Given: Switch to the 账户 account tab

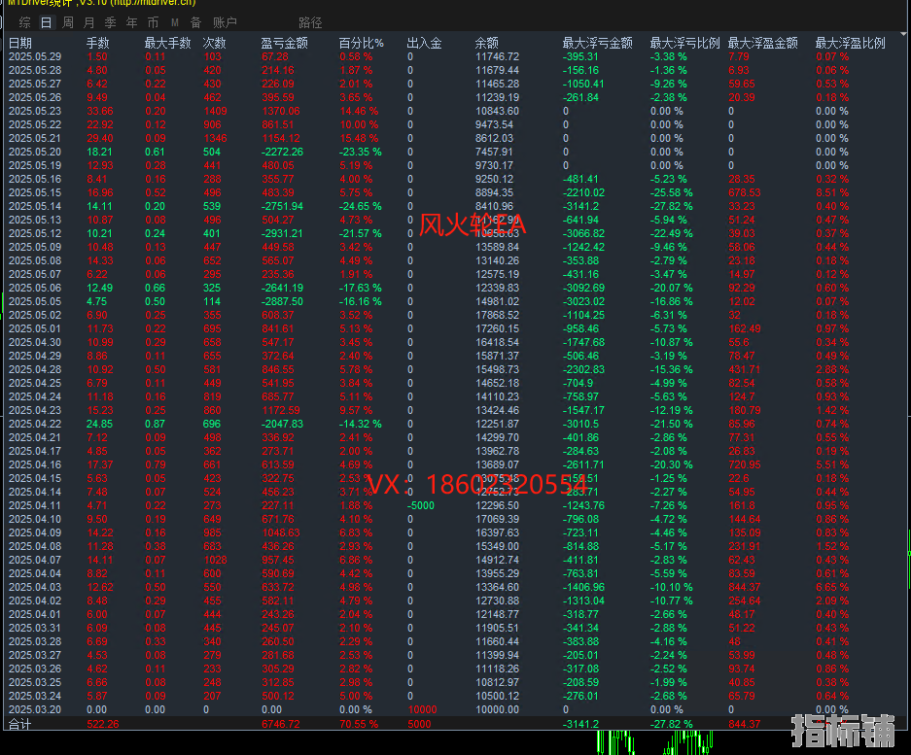Looking at the screenshot, I should [x=225, y=22].
